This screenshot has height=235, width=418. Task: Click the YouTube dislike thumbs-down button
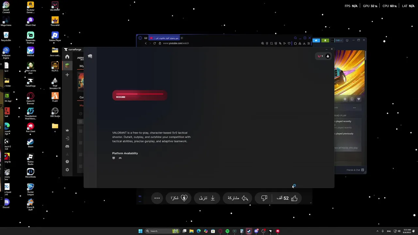pyautogui.click(x=264, y=198)
